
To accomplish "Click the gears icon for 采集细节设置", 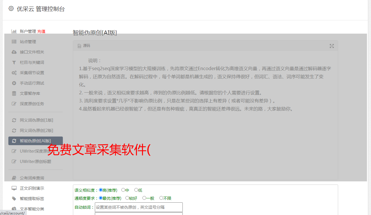I will (14, 73).
